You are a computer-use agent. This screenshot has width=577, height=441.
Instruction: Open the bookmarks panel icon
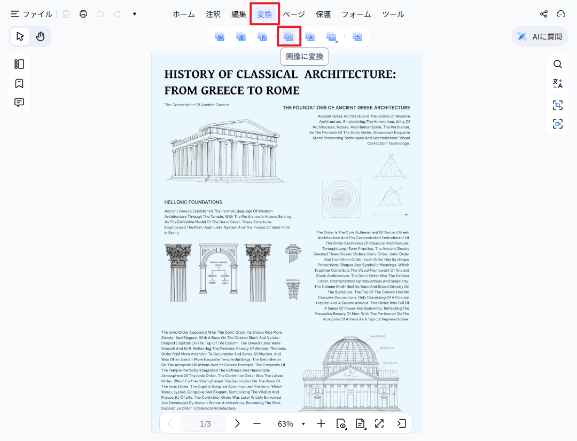(x=19, y=83)
